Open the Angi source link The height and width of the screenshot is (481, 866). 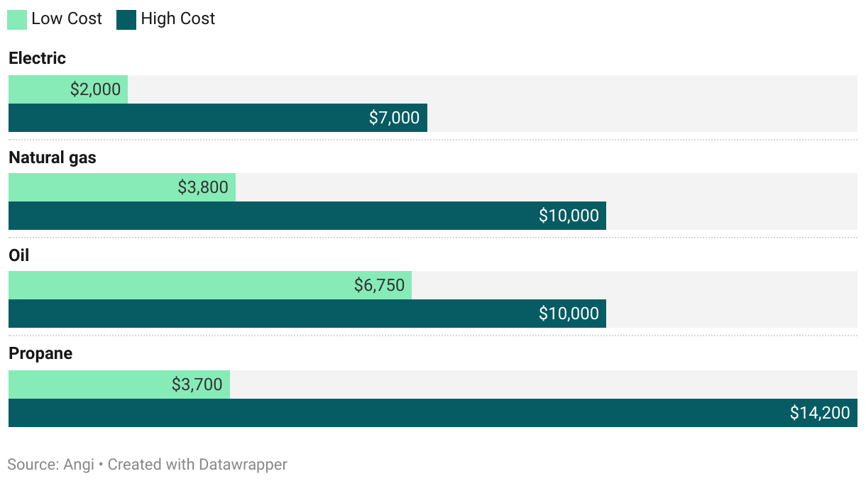click(80, 465)
